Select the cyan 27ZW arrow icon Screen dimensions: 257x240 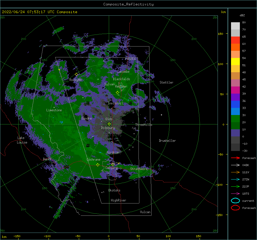point(235,180)
